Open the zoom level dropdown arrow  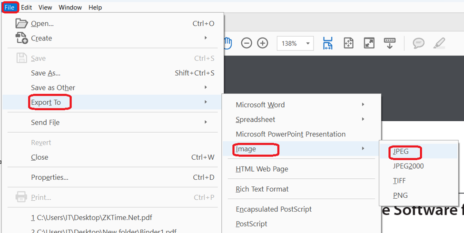coord(308,43)
